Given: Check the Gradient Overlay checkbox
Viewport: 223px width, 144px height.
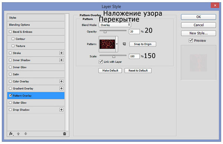Looking at the screenshot, I should 10,88.
